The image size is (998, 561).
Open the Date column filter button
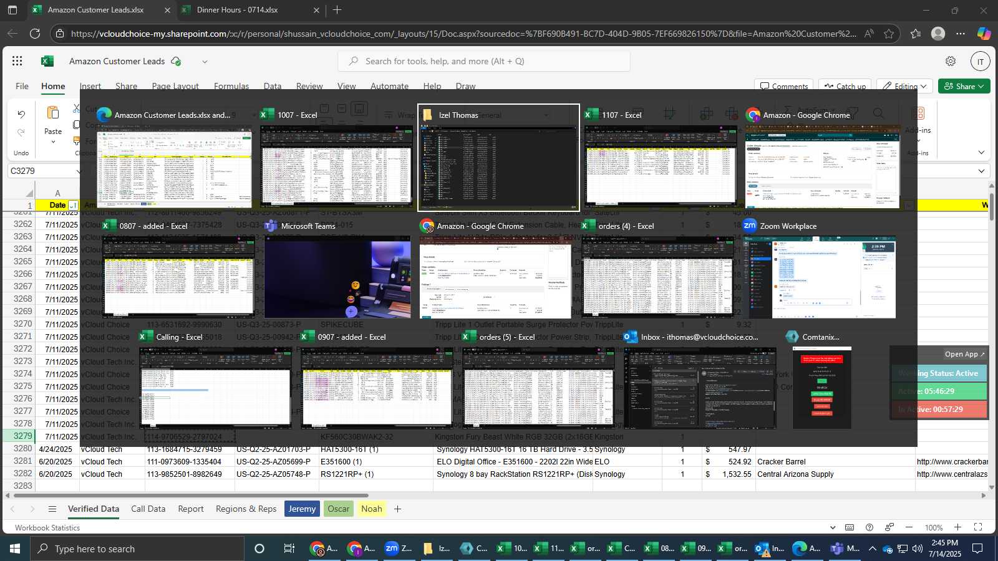click(x=73, y=205)
